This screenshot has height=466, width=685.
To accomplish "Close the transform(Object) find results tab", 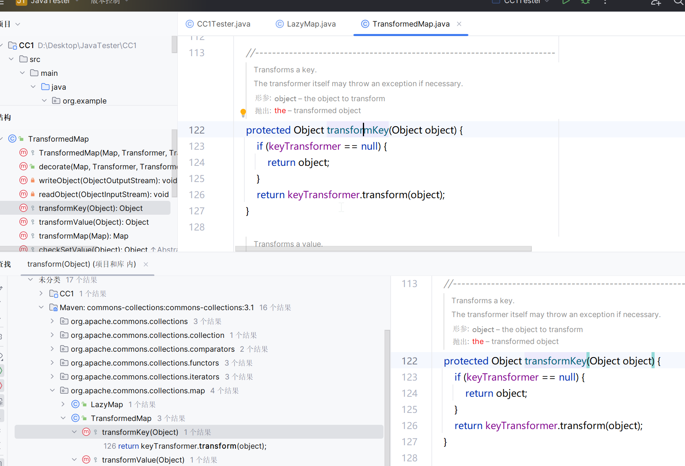I will (146, 264).
